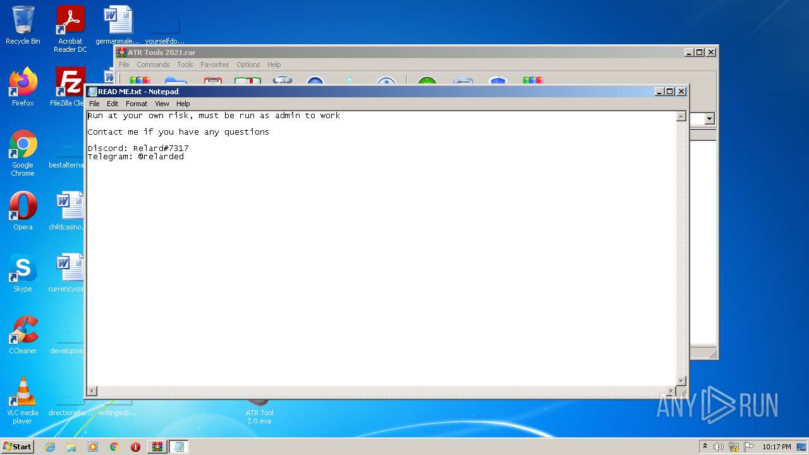Open Windows Explorer from the taskbar
This screenshot has height=455, width=809.
click(x=71, y=447)
